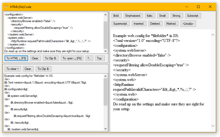Apply Italic. formatting

(x=150, y=15)
